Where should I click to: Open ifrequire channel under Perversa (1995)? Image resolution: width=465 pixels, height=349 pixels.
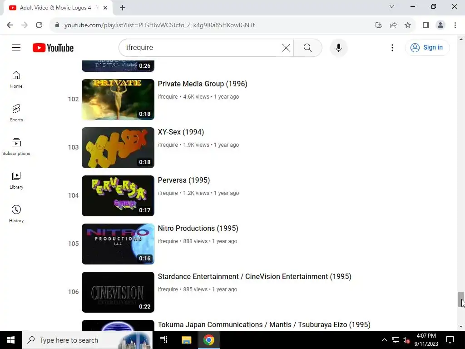[x=168, y=193]
